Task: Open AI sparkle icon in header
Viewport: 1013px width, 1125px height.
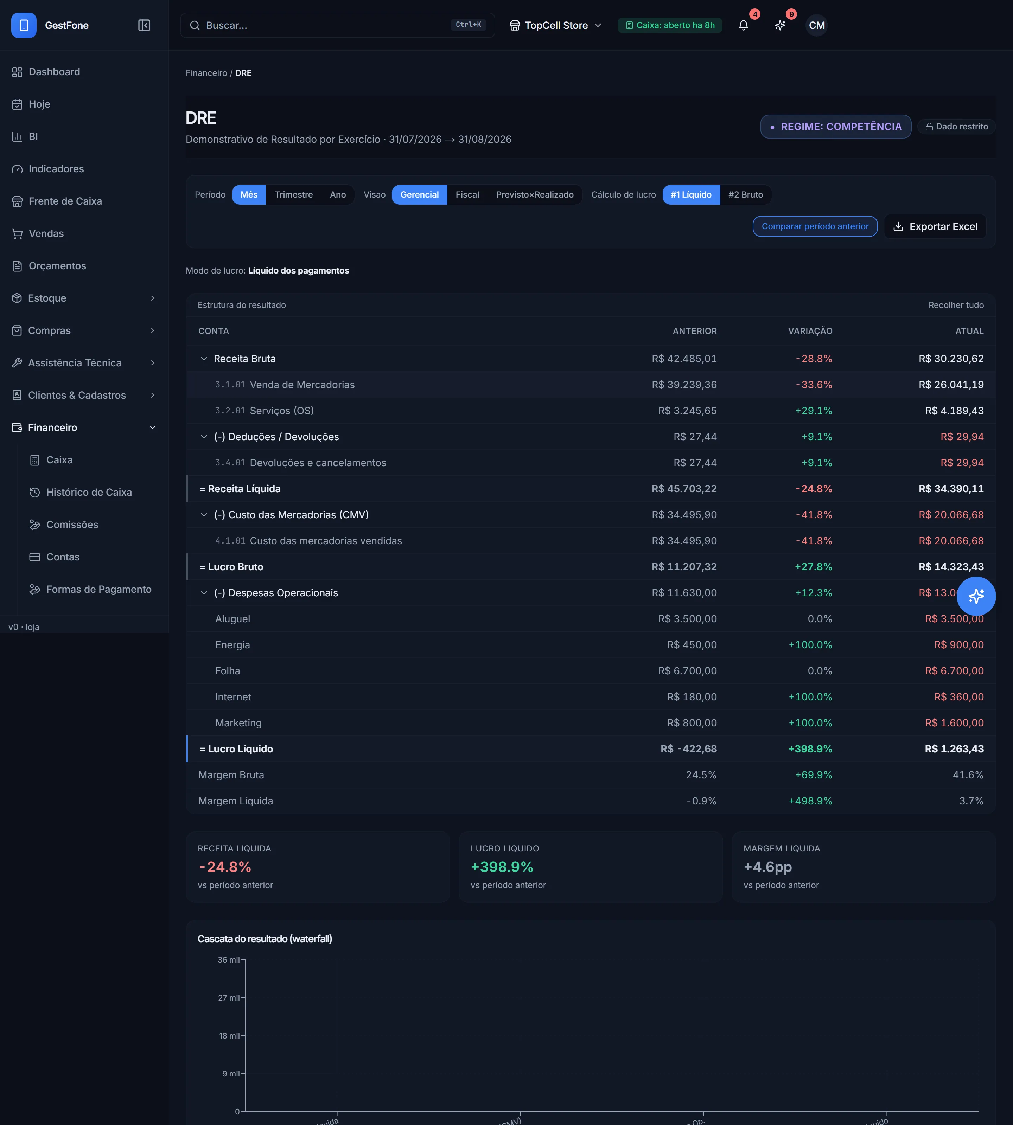Action: click(780, 25)
